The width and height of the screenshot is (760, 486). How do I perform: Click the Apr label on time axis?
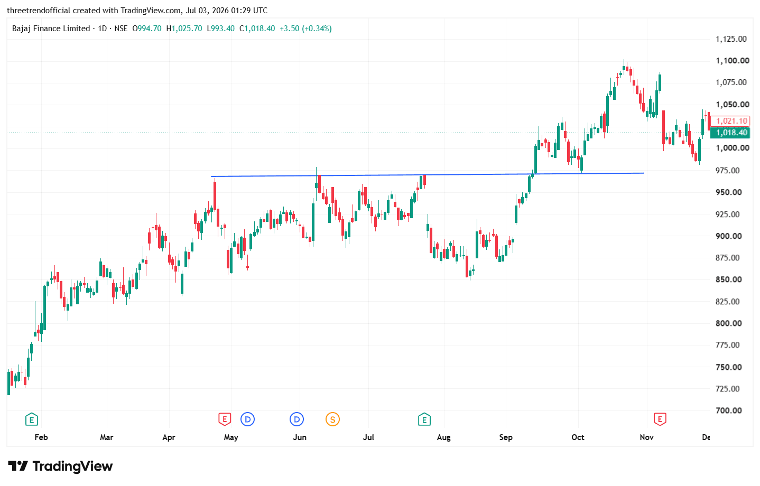coord(169,437)
